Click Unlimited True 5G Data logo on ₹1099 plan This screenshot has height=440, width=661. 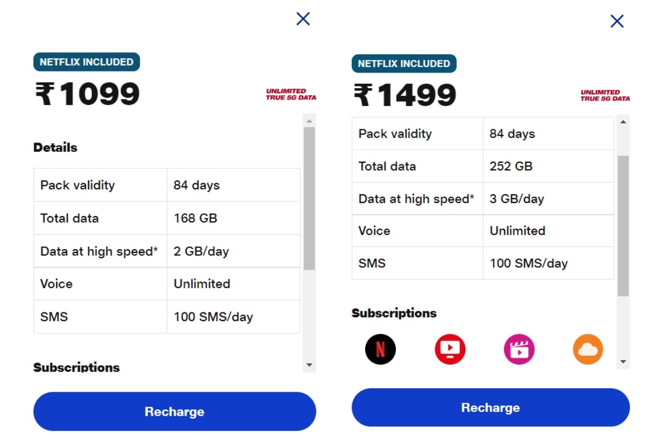pos(291,95)
